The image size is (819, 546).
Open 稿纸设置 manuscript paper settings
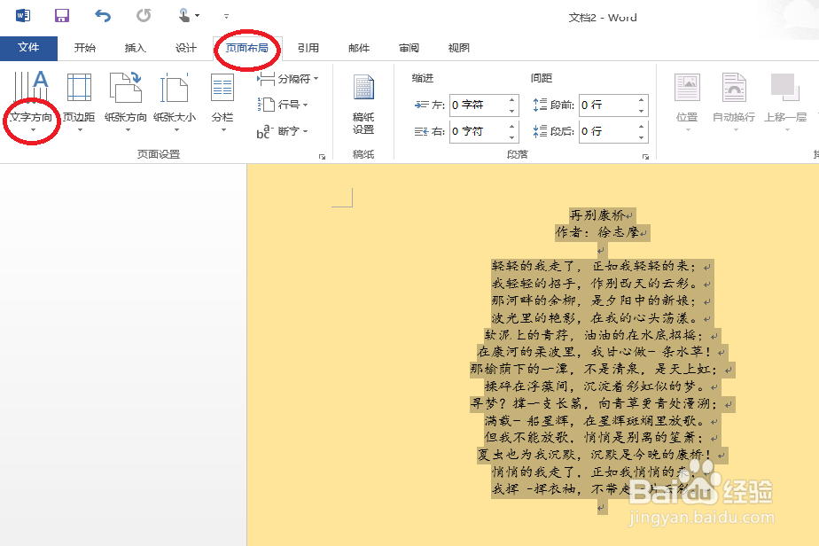click(363, 105)
